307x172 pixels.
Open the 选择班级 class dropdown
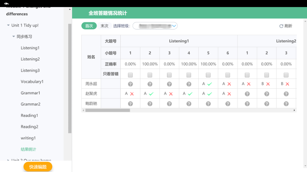(155, 26)
